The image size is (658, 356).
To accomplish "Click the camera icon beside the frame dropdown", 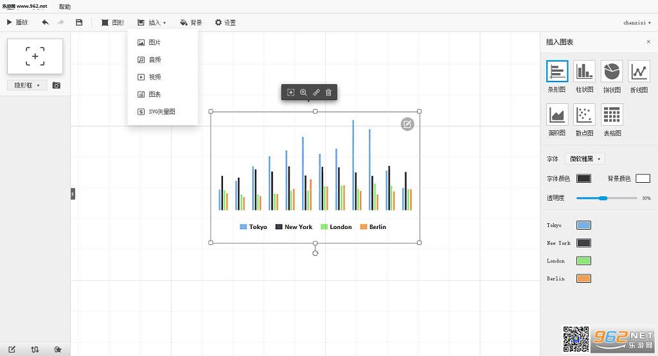I will click(x=57, y=85).
